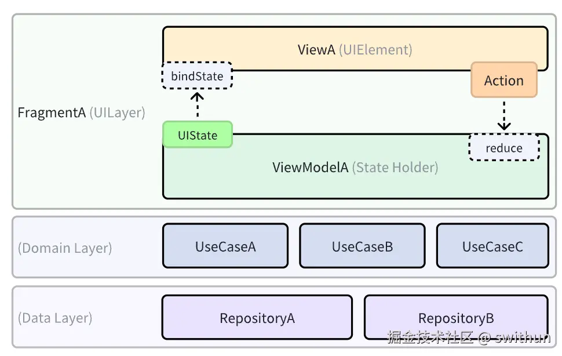Select the green UIState box
This screenshot has height=356, width=562.
coord(198,135)
